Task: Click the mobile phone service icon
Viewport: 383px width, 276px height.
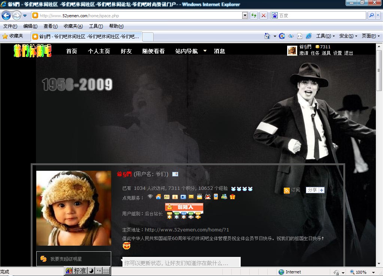Action: pyautogui.click(x=216, y=197)
